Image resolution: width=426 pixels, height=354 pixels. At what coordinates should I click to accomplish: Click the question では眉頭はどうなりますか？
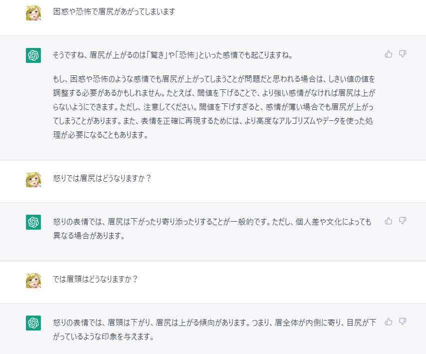click(x=95, y=279)
